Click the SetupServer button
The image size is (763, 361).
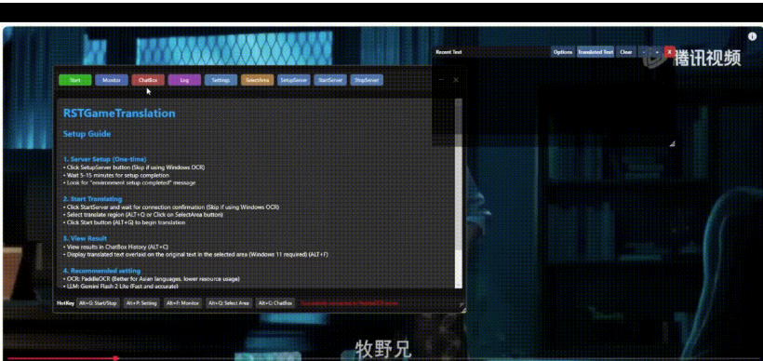pos(294,80)
